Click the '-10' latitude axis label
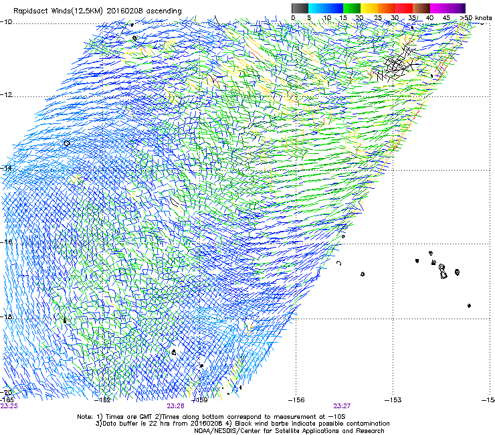 coord(6,22)
